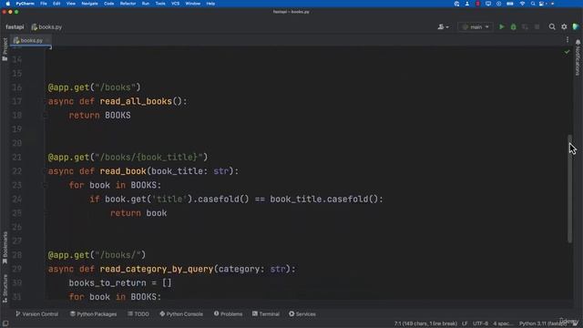Screen dimensions: 583x328
Task: Open IDE settings gear icon
Action: (564, 26)
